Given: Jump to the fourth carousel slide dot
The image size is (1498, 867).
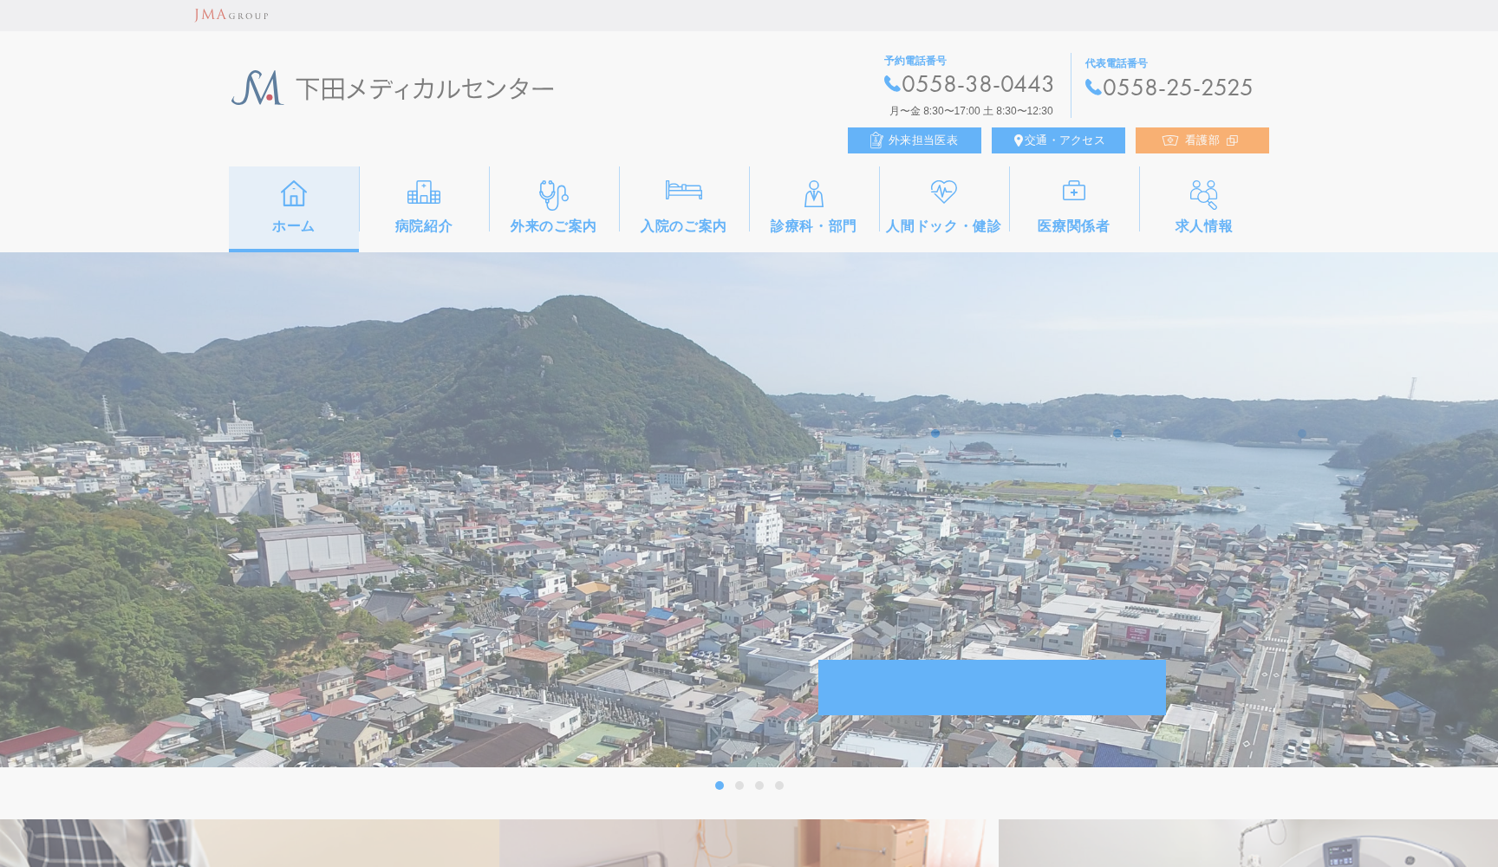Looking at the screenshot, I should coord(779,786).
